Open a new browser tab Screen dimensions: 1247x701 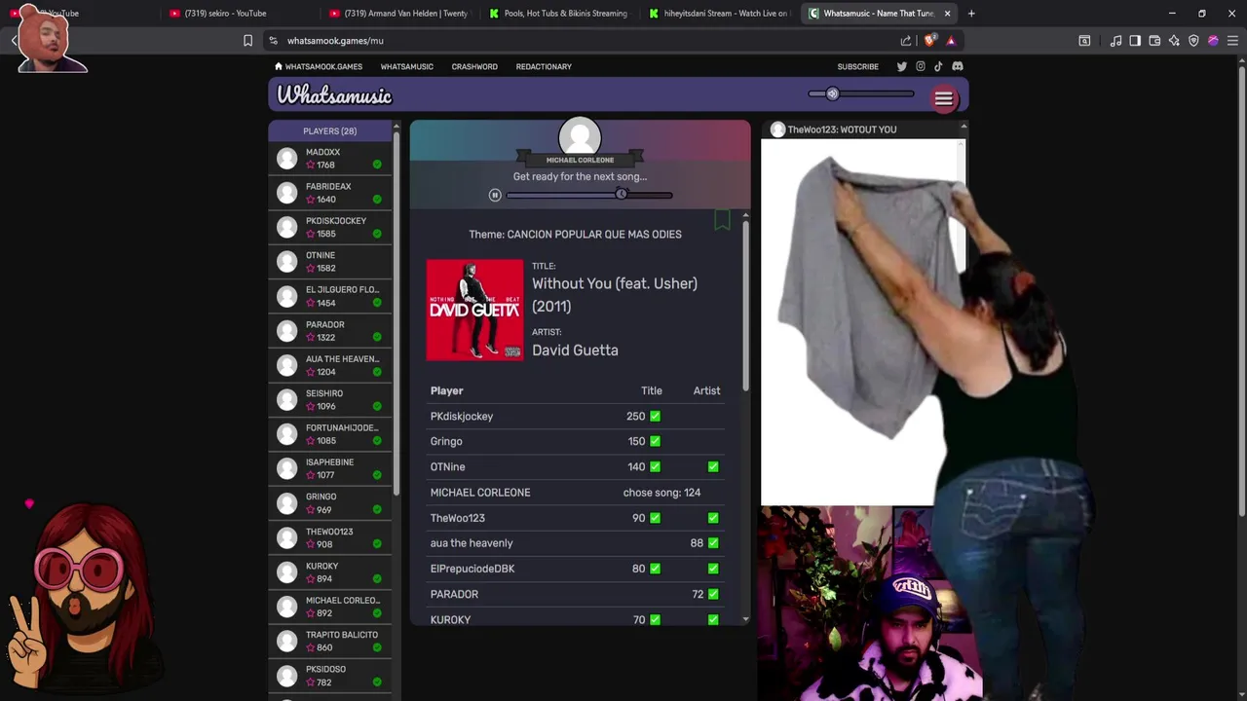pos(971,14)
